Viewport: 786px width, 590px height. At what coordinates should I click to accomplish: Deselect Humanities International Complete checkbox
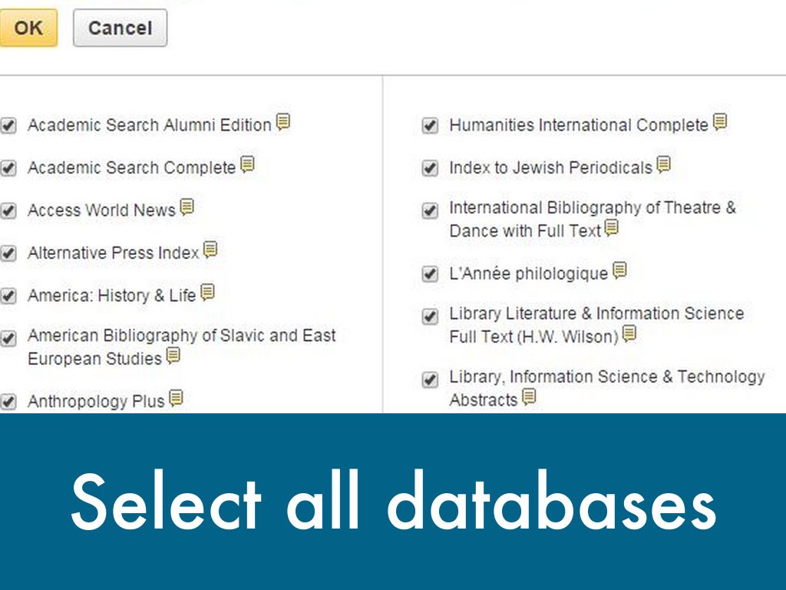(430, 126)
